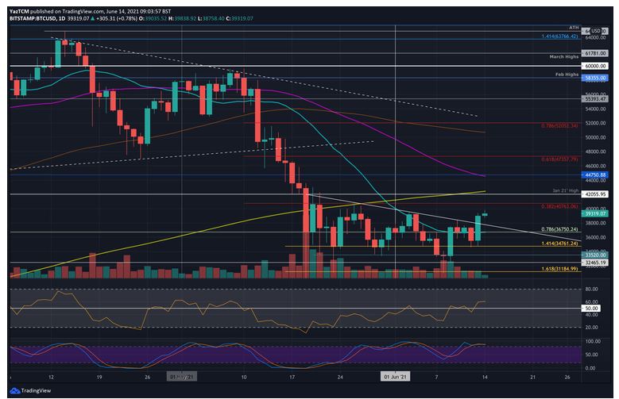Click the date 14 on time axis
This screenshot has height=399, width=619.
coord(485,378)
